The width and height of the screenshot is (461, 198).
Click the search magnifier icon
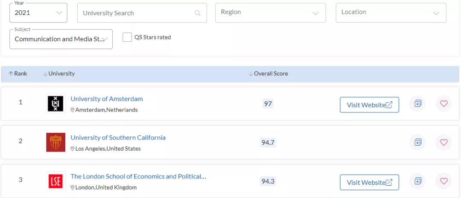(198, 13)
